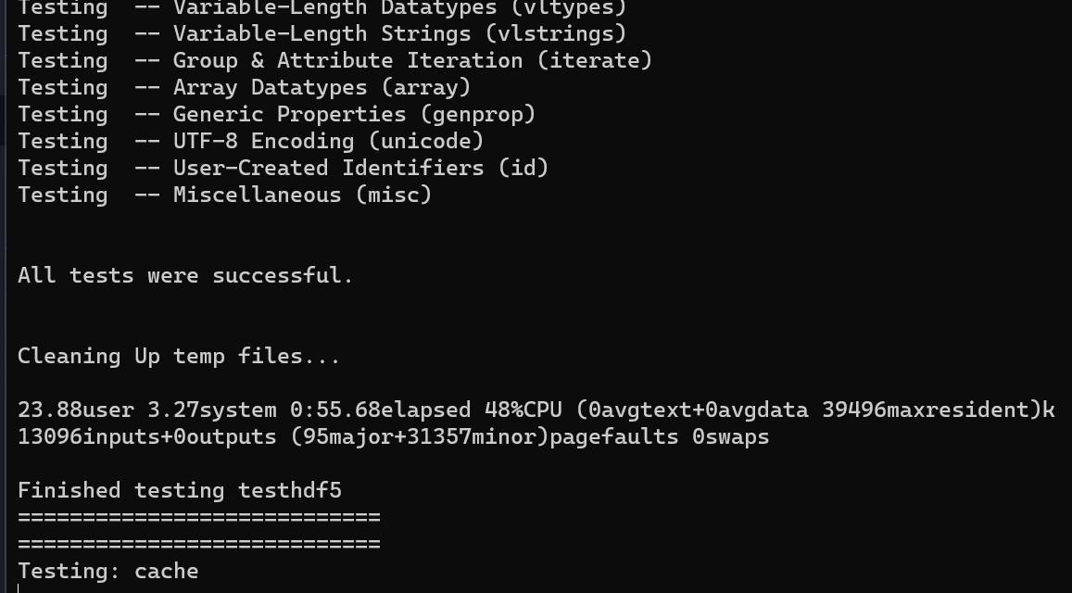Click the '0swaps' text
Viewport: 1072px width, 593px height.
coord(730,437)
